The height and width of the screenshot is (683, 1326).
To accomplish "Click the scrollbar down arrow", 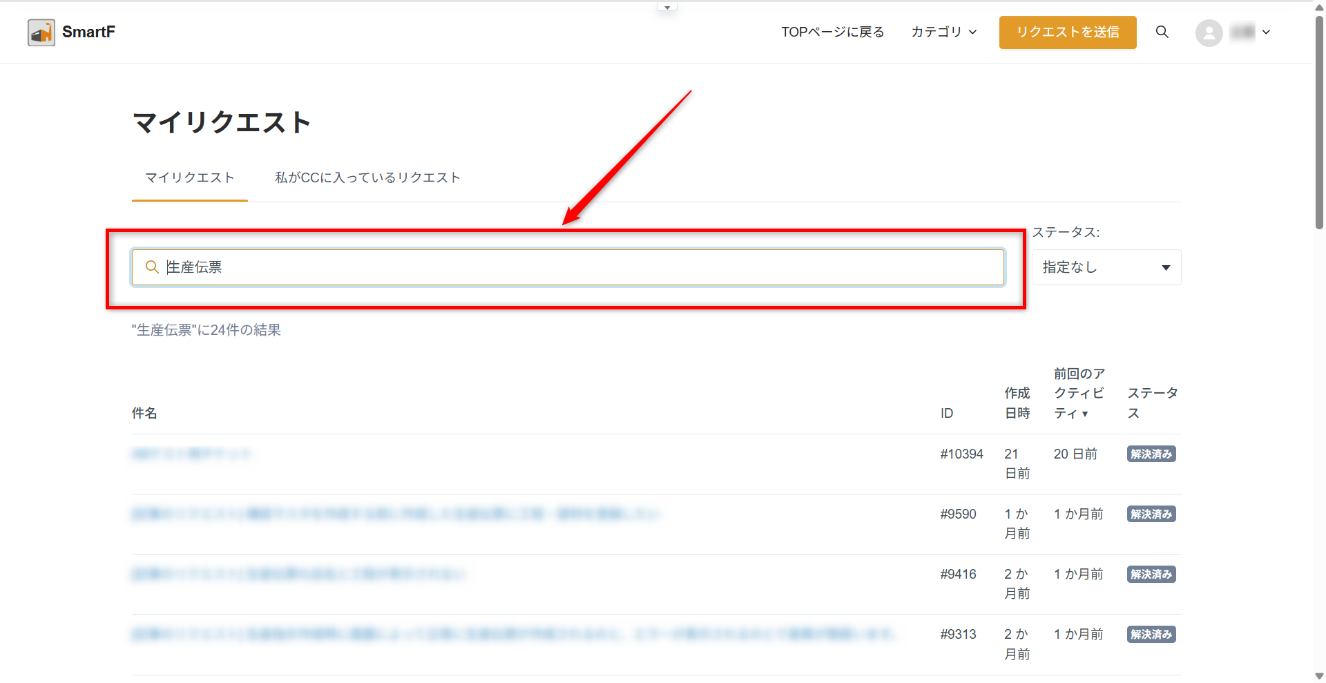I will point(1319,676).
